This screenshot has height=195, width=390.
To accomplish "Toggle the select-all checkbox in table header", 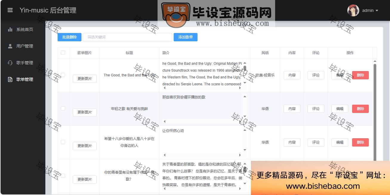I will pyautogui.click(x=63, y=53).
